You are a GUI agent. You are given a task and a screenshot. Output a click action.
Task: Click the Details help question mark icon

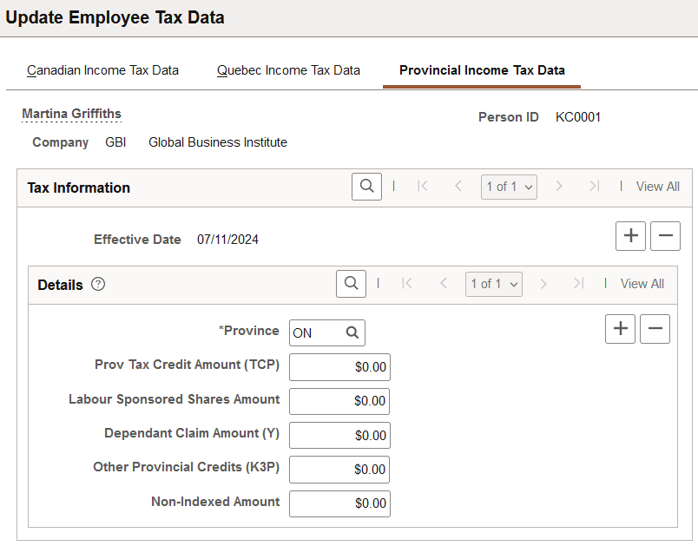point(98,284)
